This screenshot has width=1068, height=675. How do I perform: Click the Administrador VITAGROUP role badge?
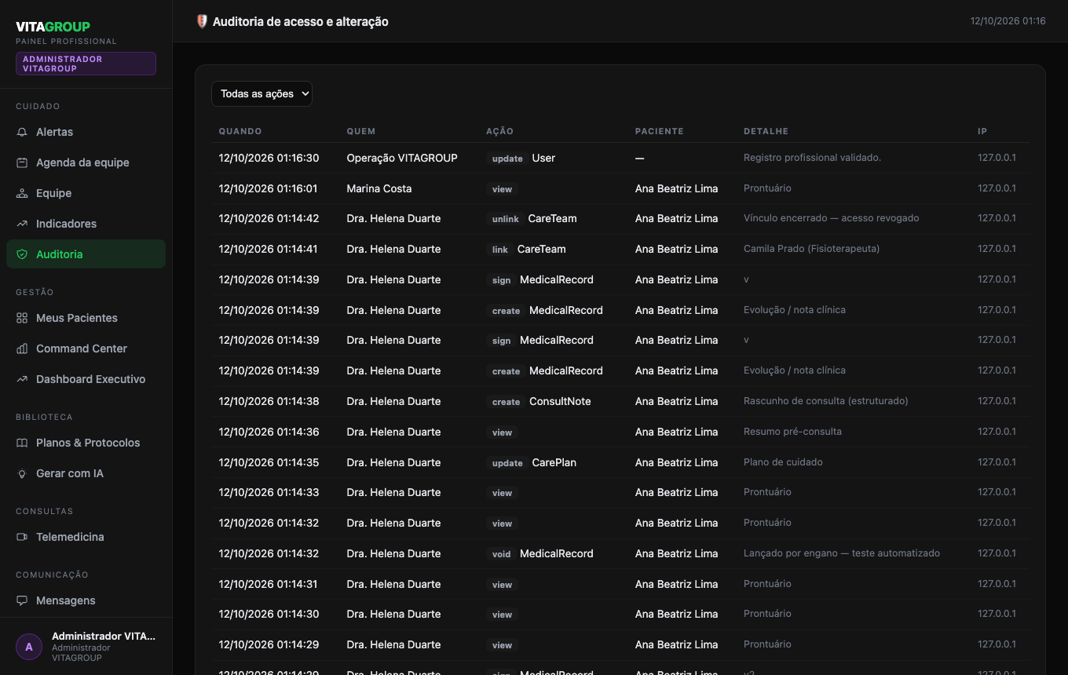[86, 64]
